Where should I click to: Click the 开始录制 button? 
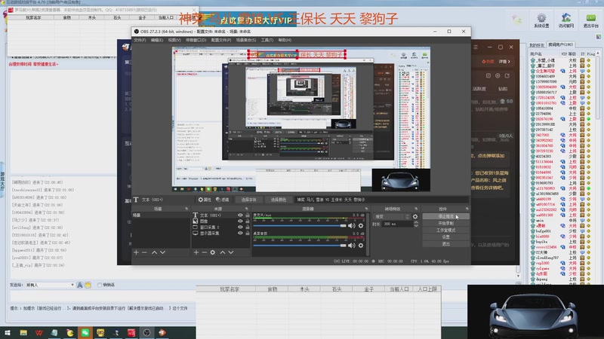point(445,223)
